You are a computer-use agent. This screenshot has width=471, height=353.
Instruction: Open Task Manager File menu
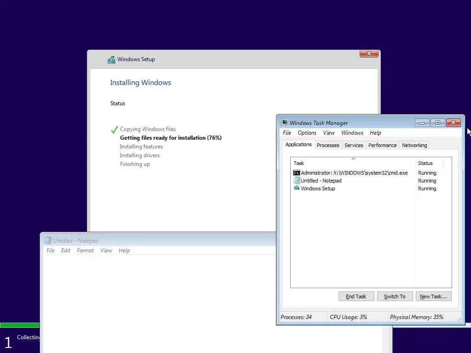click(287, 133)
